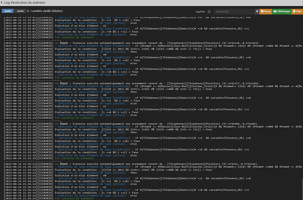The image size is (303, 200).
Task: Click the blue Jardin tag
Action: point(8,11)
